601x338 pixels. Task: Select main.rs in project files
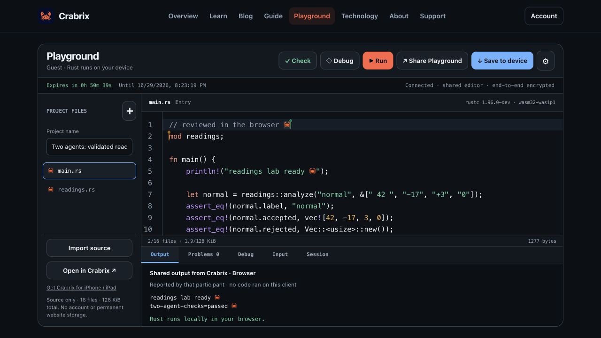tap(89, 171)
